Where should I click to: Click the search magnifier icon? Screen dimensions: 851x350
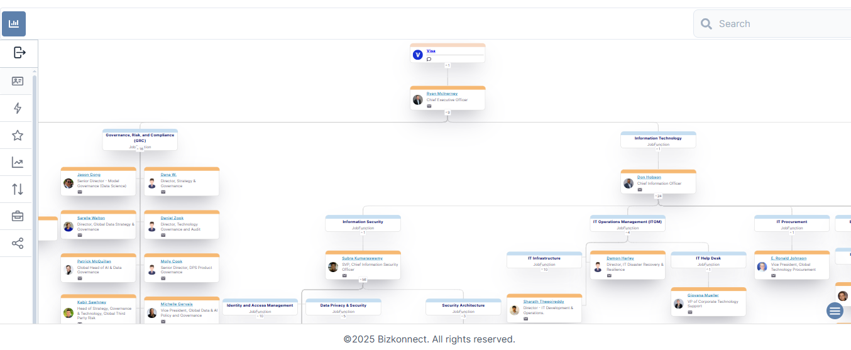pos(706,24)
